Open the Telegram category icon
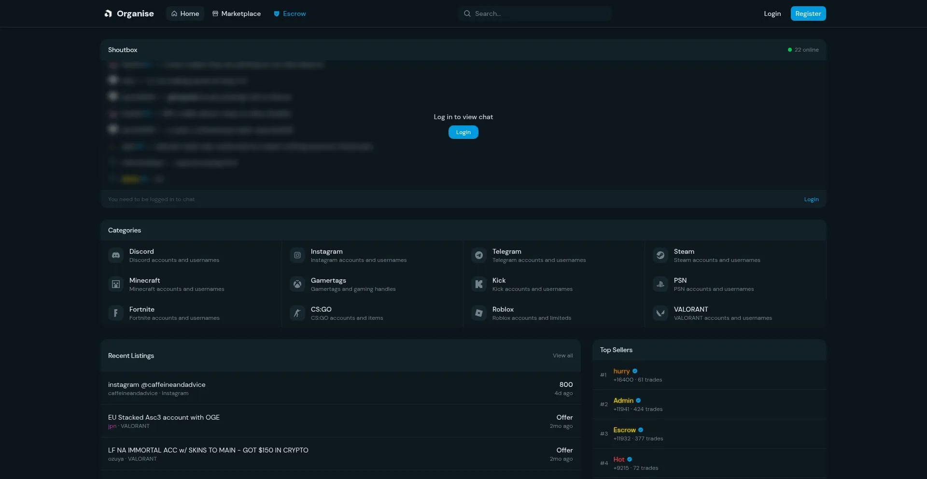 479,255
